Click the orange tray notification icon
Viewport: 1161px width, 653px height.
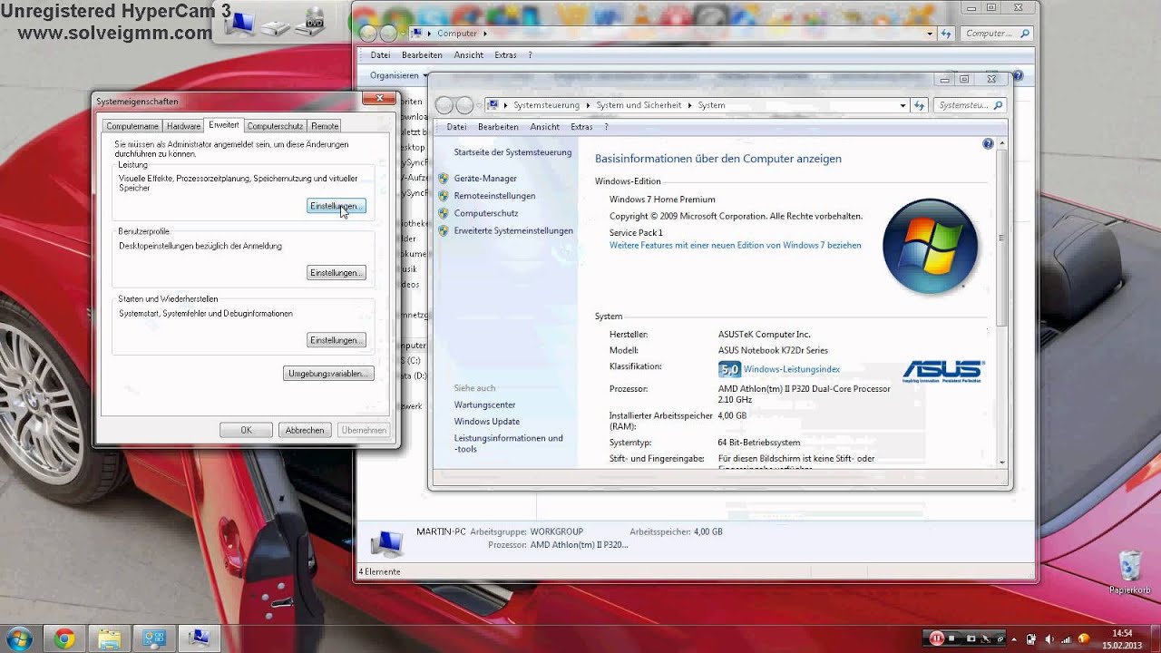click(1082, 638)
